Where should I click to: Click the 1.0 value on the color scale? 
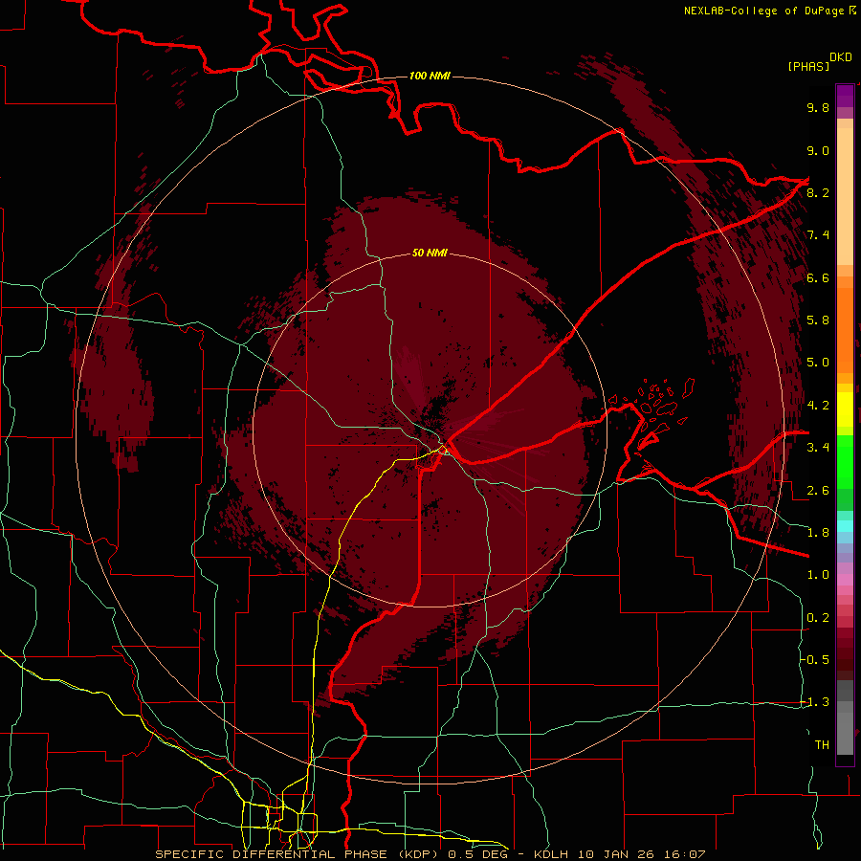(x=818, y=575)
